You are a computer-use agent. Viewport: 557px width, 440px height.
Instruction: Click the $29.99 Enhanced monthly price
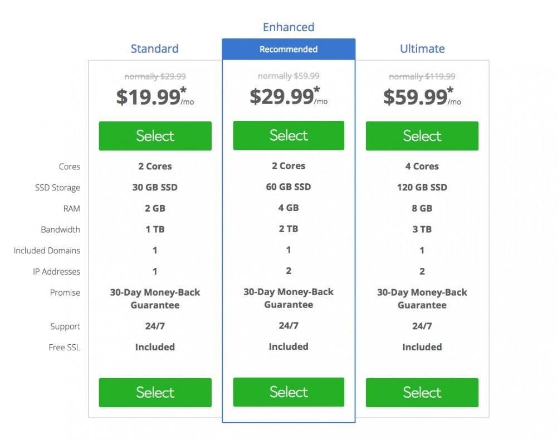pyautogui.click(x=283, y=96)
